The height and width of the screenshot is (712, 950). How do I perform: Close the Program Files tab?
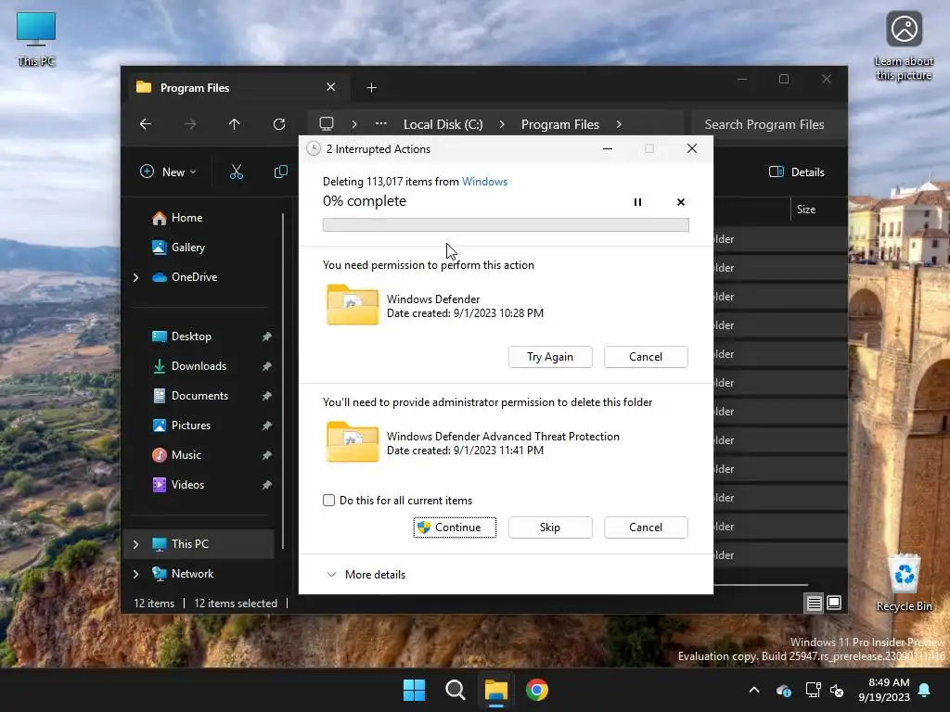click(331, 87)
